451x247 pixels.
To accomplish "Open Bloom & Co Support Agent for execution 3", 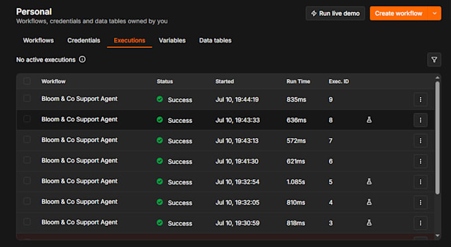I will [x=80, y=222].
